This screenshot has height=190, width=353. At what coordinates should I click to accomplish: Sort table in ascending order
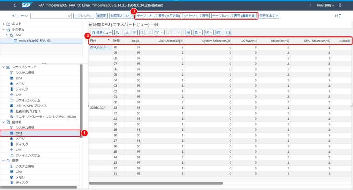click(x=127, y=33)
